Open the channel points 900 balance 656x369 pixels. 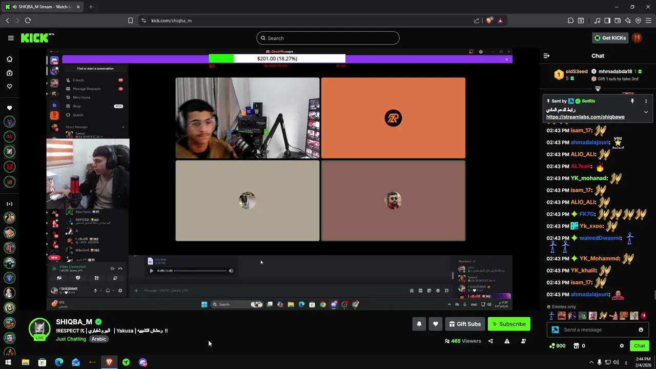click(557, 346)
